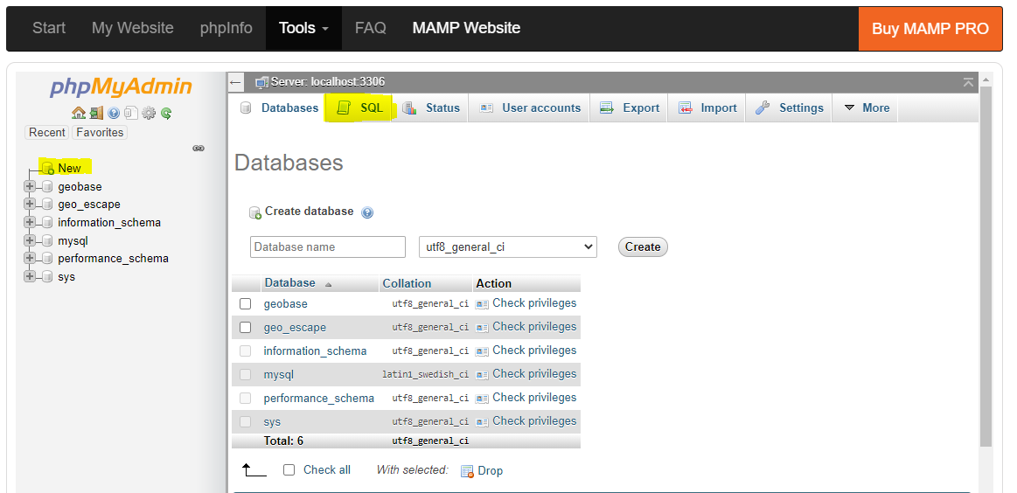Click the privileges icon in geobase row

[x=482, y=303]
